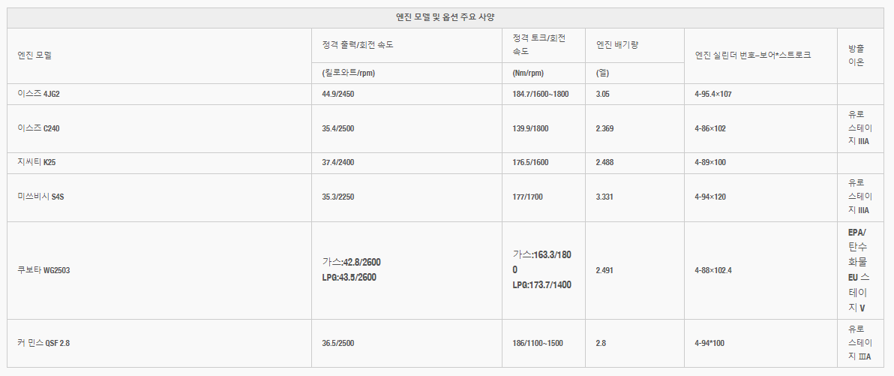Select the (Nm/rpm) unit cell
894x376 pixels.
click(x=529, y=73)
